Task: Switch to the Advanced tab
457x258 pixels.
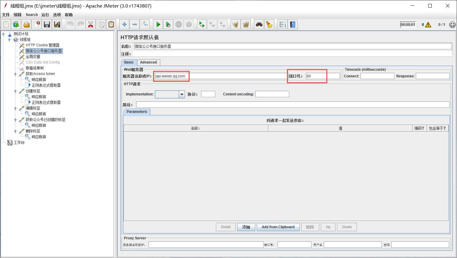Action: coord(148,62)
